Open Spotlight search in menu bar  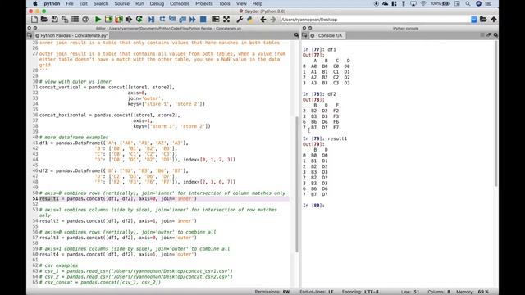[468, 3]
